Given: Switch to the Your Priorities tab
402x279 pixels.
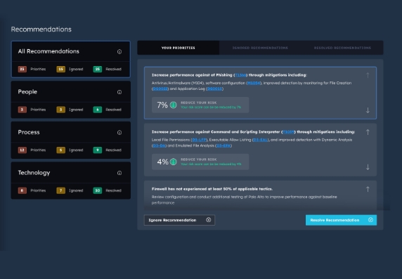Looking at the screenshot, I should click(179, 48).
